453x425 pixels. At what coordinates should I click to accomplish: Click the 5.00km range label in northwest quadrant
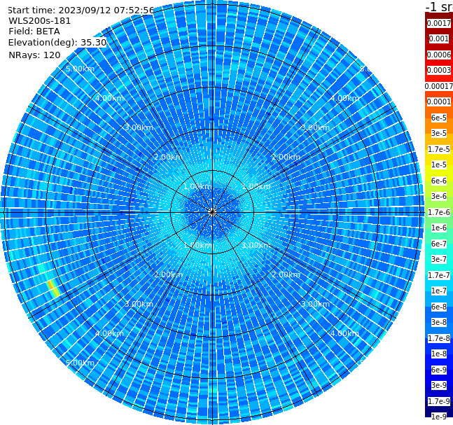click(x=80, y=69)
